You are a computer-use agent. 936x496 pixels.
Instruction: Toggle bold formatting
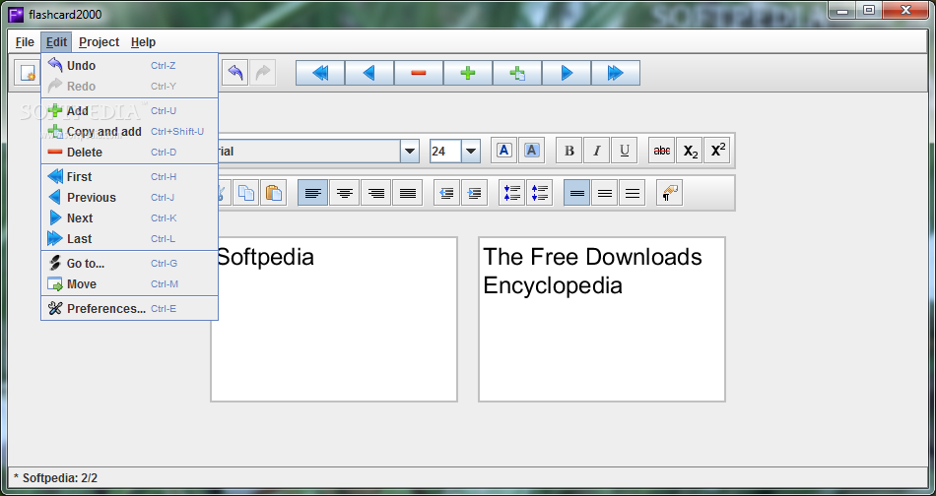(x=568, y=151)
